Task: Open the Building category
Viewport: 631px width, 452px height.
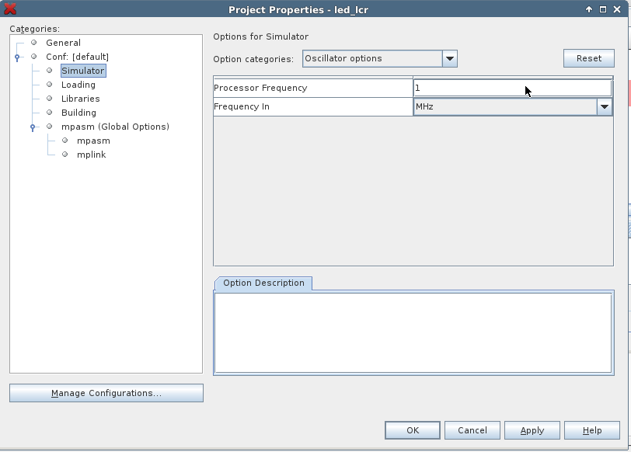Action: coord(78,113)
